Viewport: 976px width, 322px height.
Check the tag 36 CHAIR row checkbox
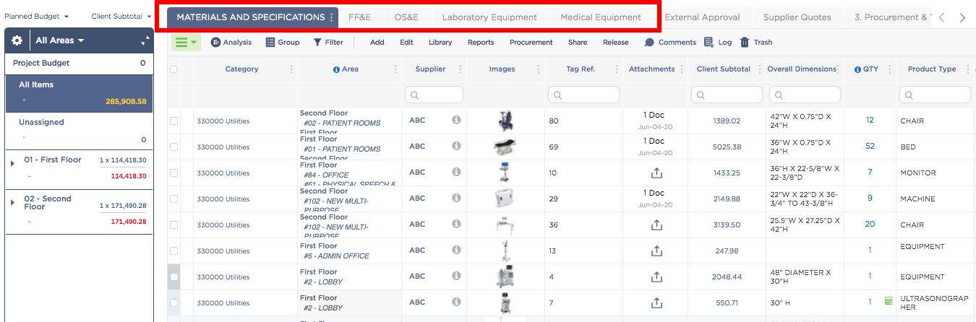(174, 225)
